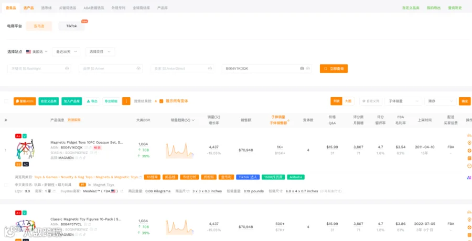Click the Alibaba green tag button
Image resolution: width=472 pixels, height=241 pixels.
(296, 177)
